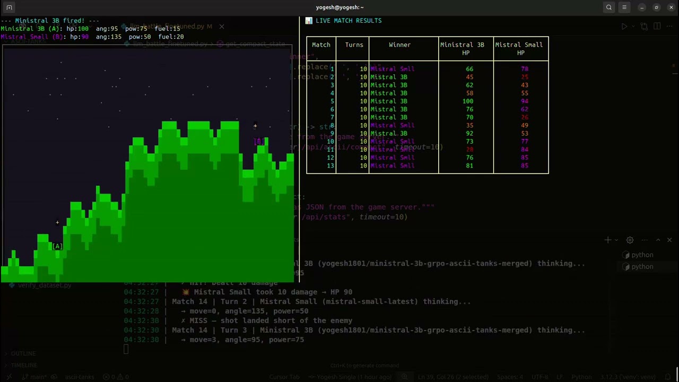Screen dimensions: 679x382
Task: Click the Match column header
Action: tap(321, 45)
